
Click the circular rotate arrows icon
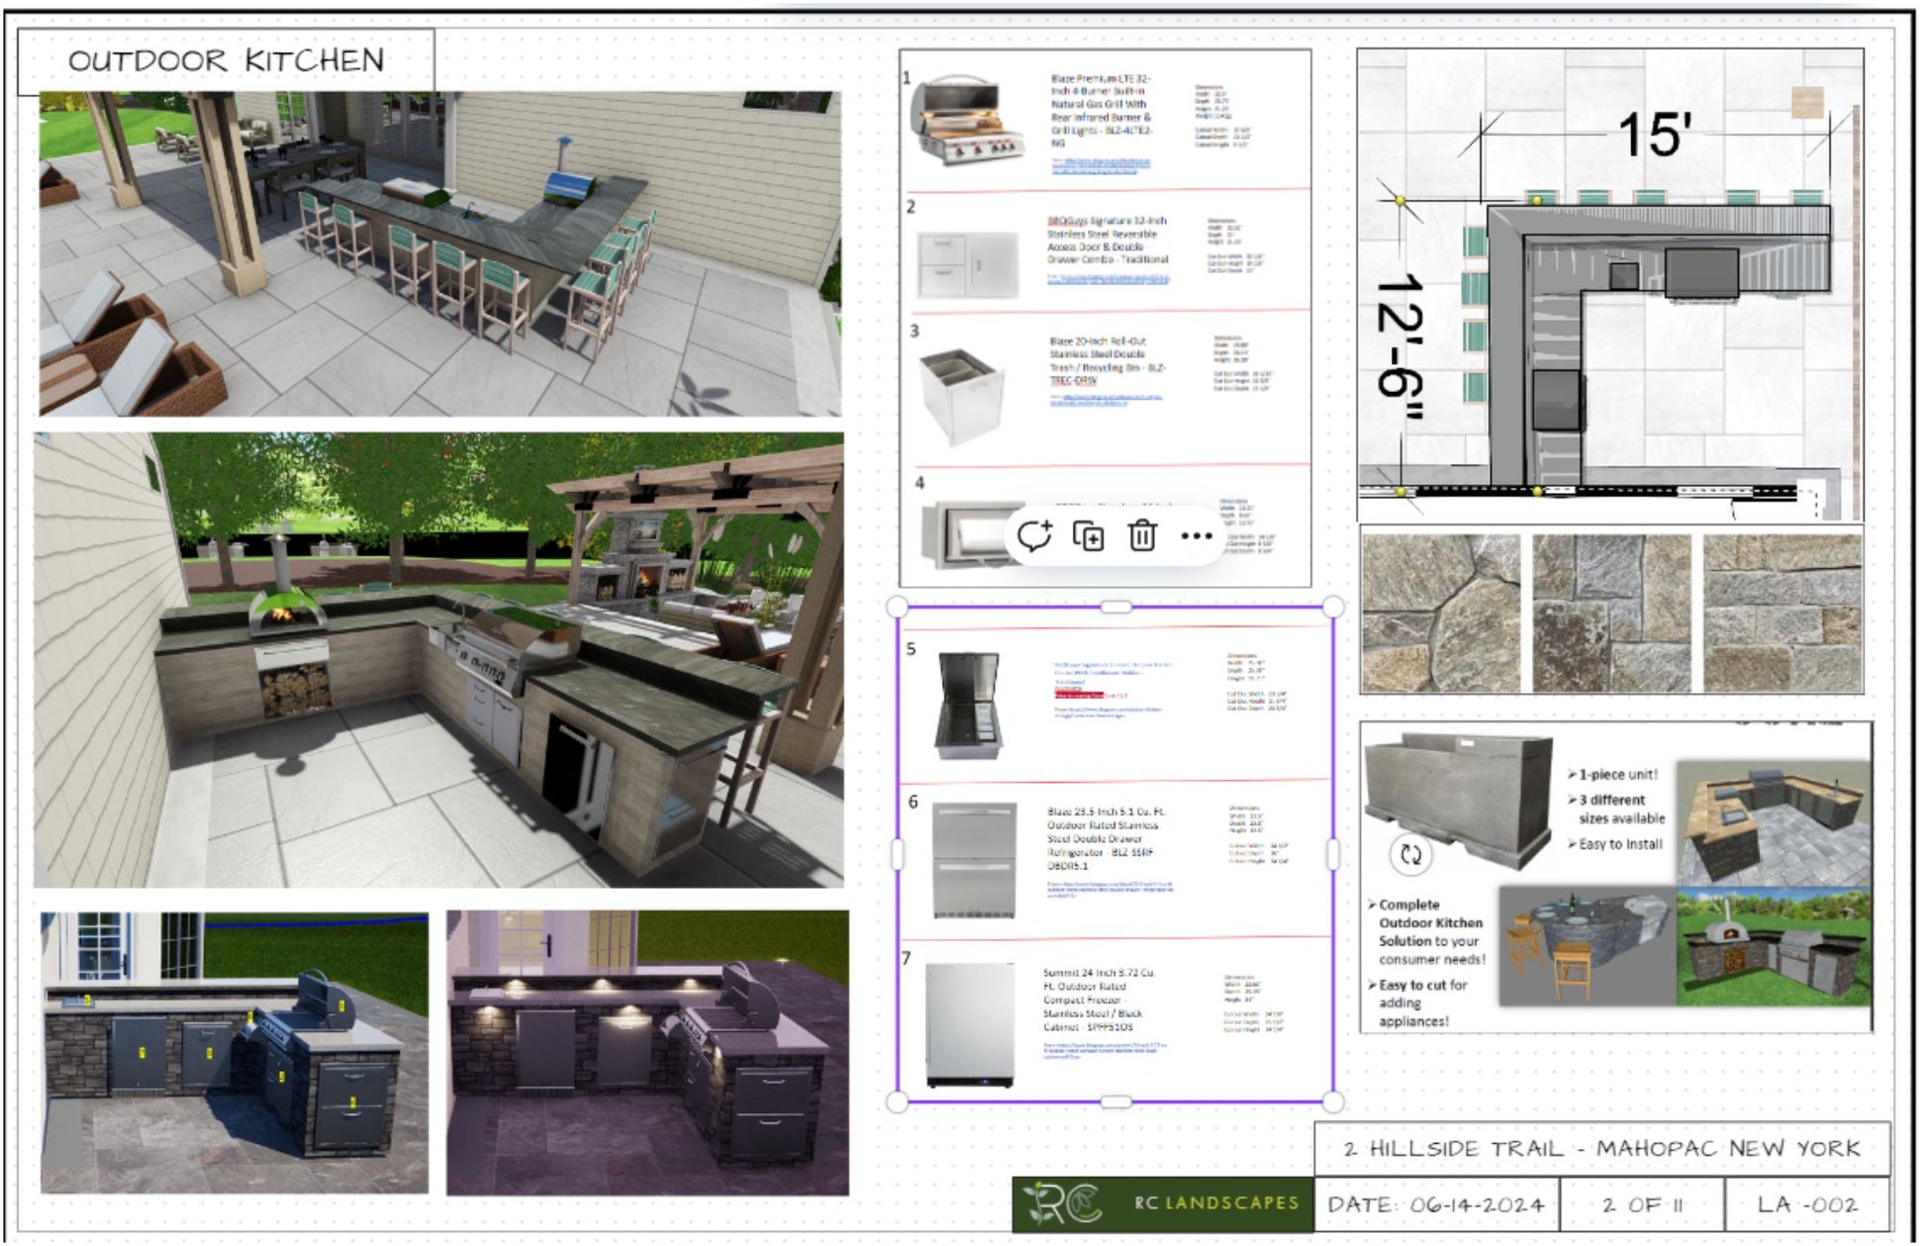tap(1410, 855)
